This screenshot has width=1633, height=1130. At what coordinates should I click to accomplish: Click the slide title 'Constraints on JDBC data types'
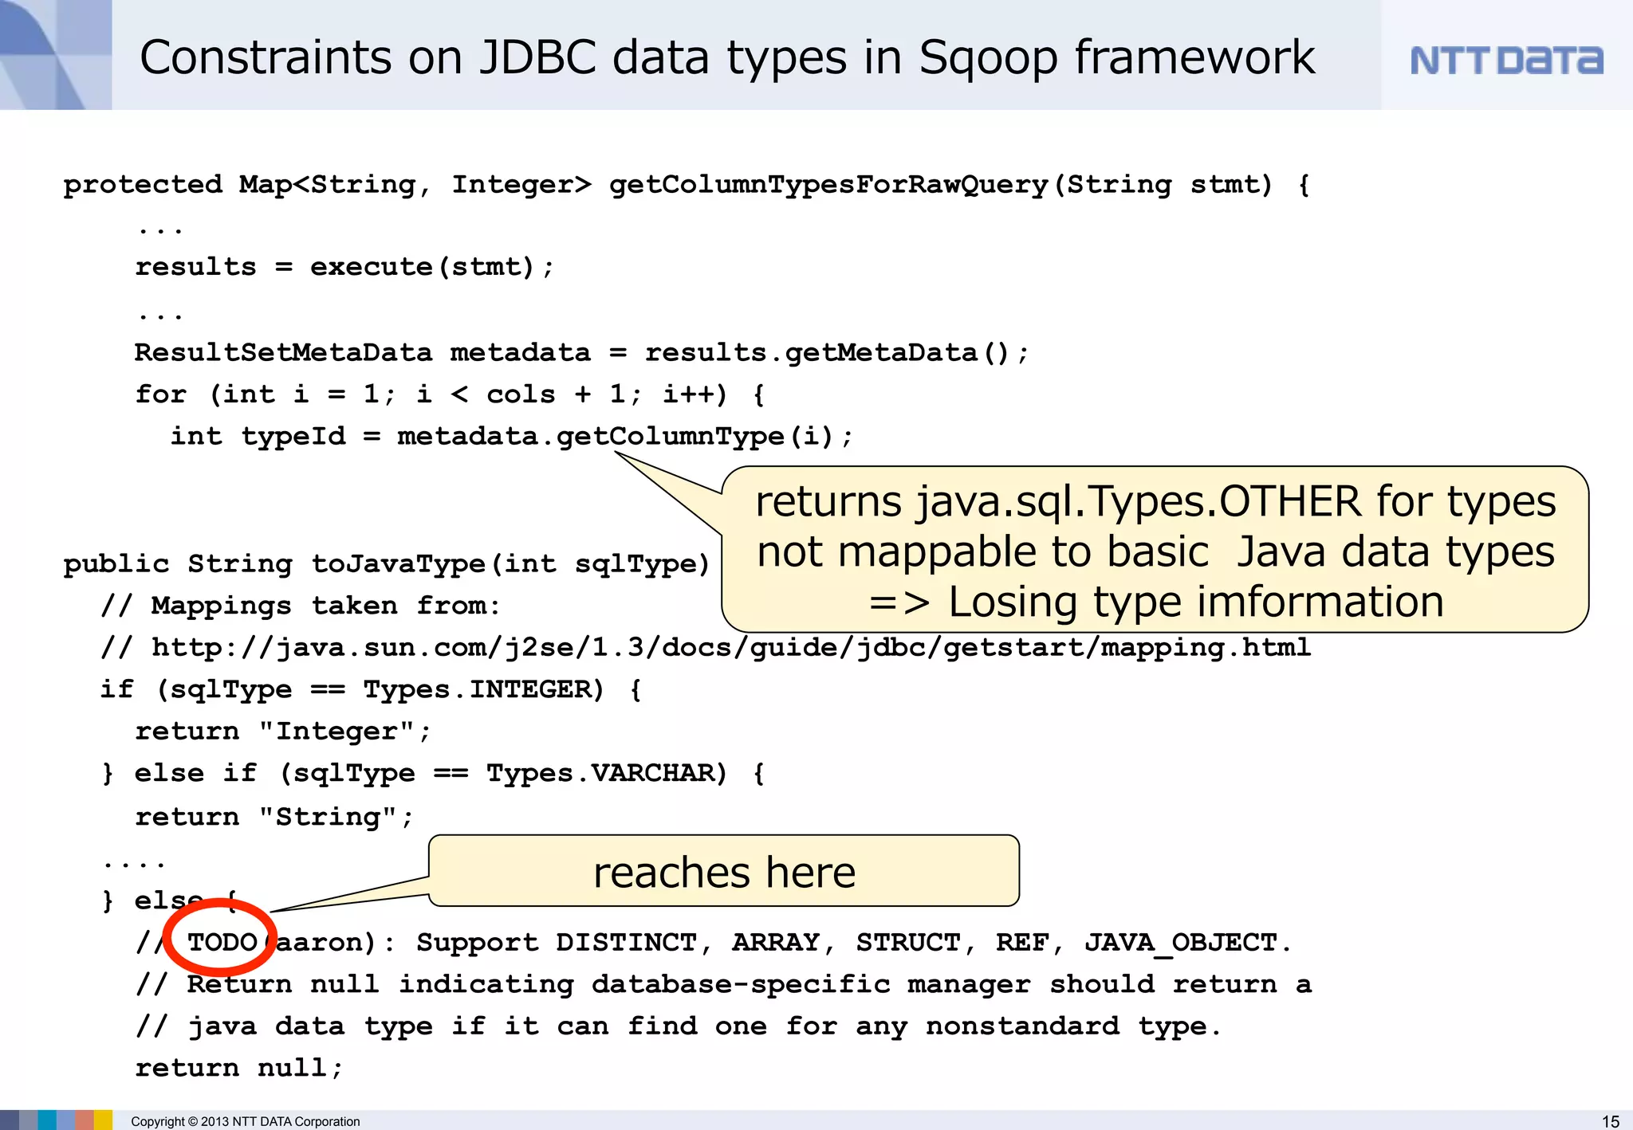tap(726, 57)
